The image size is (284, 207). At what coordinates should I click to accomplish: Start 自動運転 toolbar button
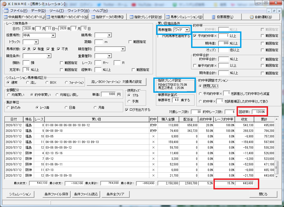pos(261,17)
